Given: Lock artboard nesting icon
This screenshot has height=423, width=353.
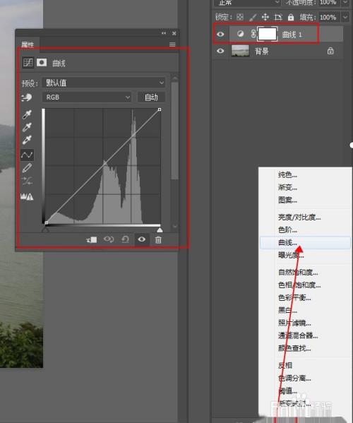Looking at the screenshot, I should coord(278,17).
